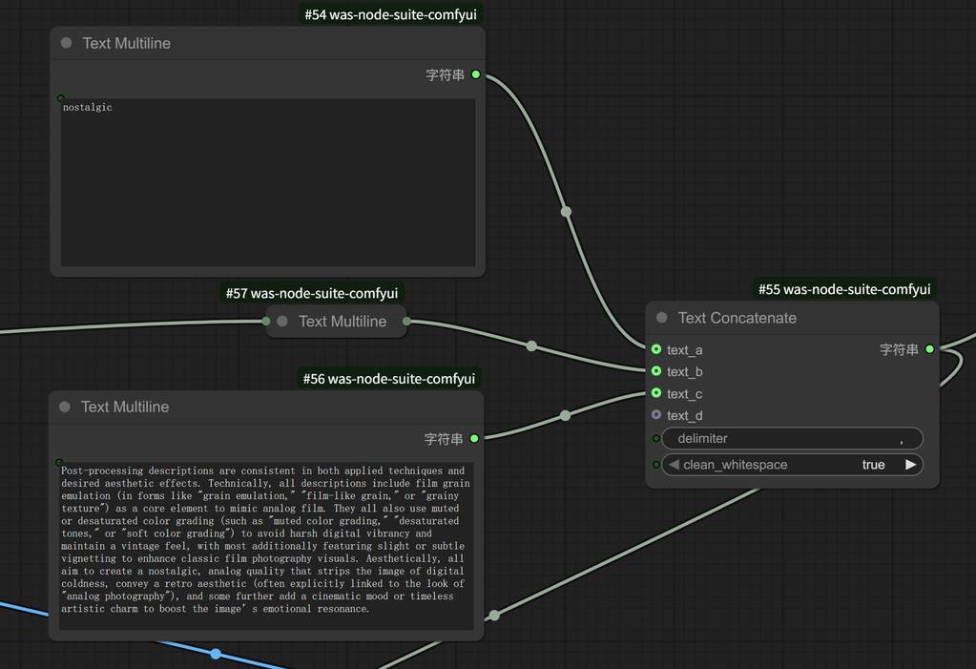Click the unconnected text_d input port
The height and width of the screenshot is (669, 976).
(x=656, y=415)
